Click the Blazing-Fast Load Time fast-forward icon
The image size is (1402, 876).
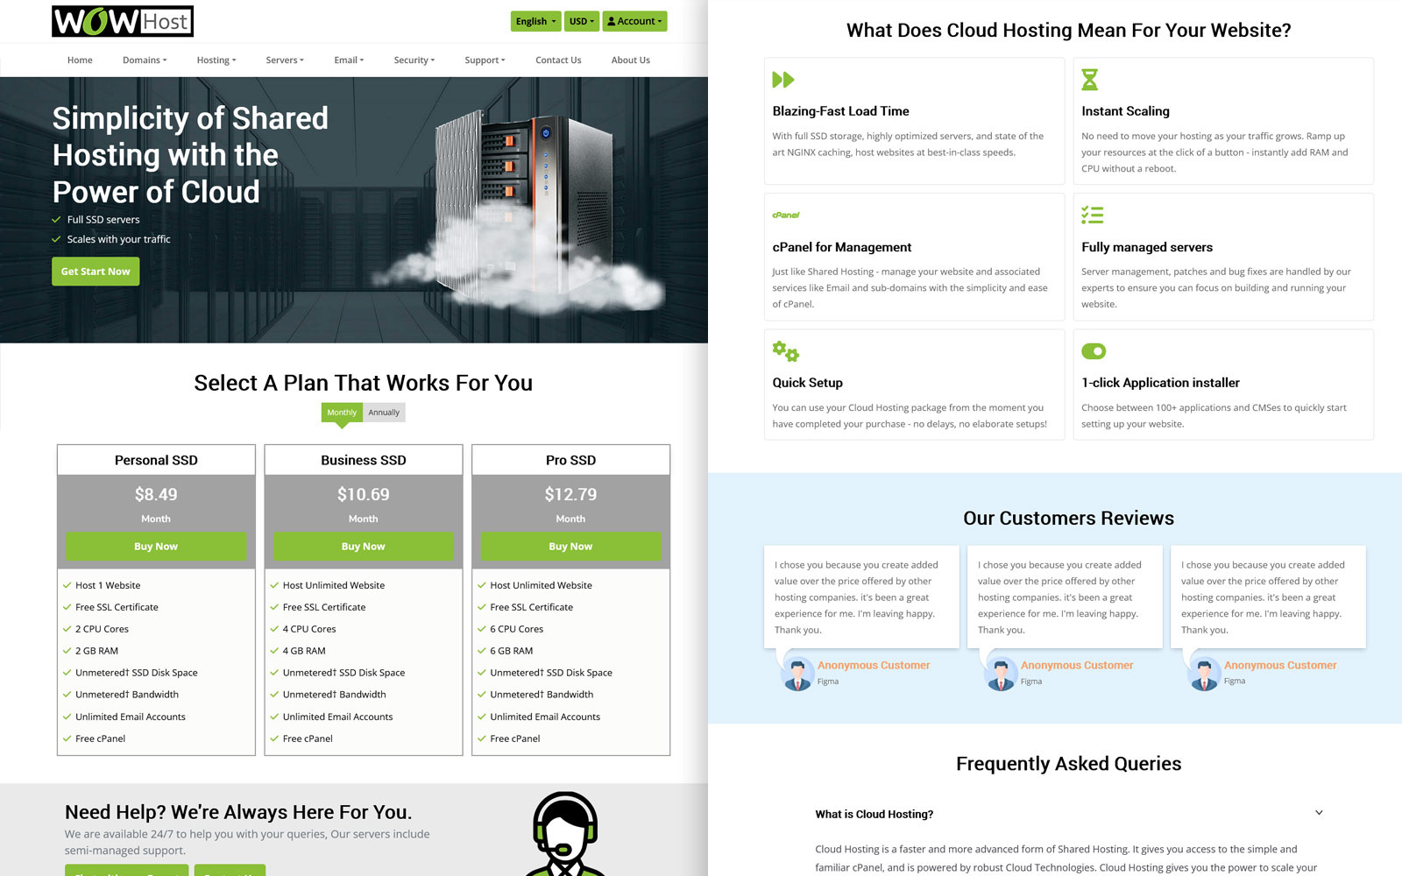[x=784, y=80]
